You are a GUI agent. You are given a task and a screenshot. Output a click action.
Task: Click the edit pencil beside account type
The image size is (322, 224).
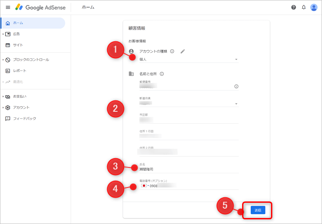coord(183,51)
